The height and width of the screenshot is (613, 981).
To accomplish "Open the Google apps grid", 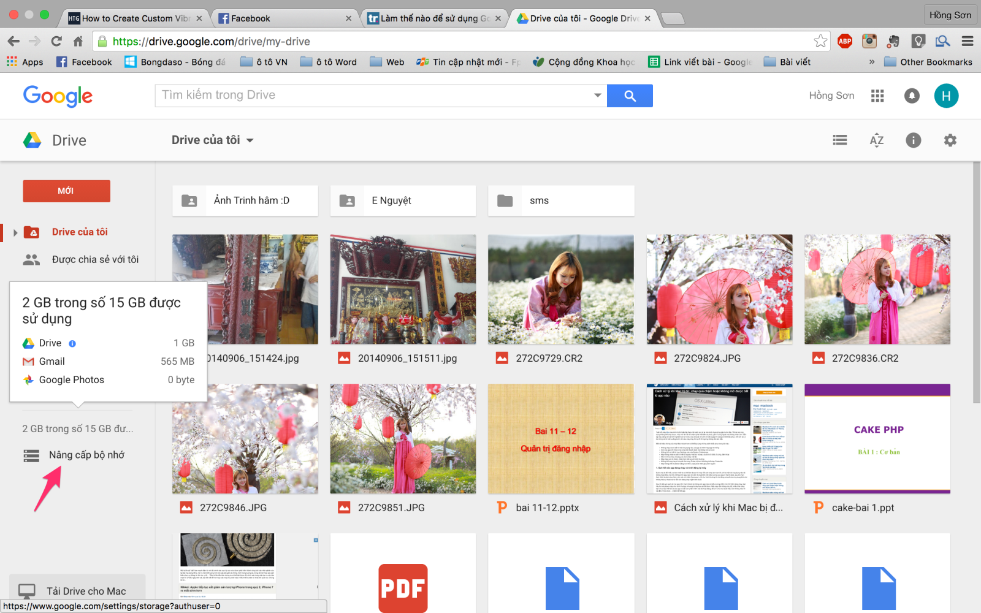I will [877, 96].
